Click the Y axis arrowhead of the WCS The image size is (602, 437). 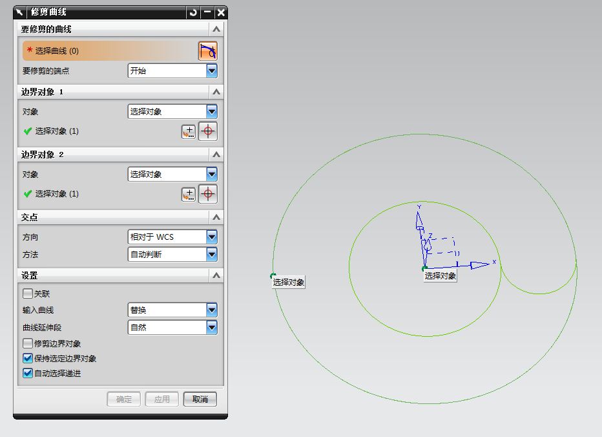pos(419,220)
